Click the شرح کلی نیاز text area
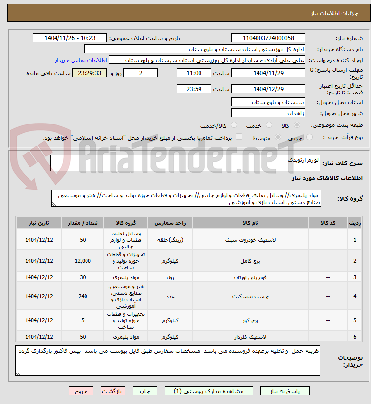The height and width of the screenshot is (404, 371). 185,163
